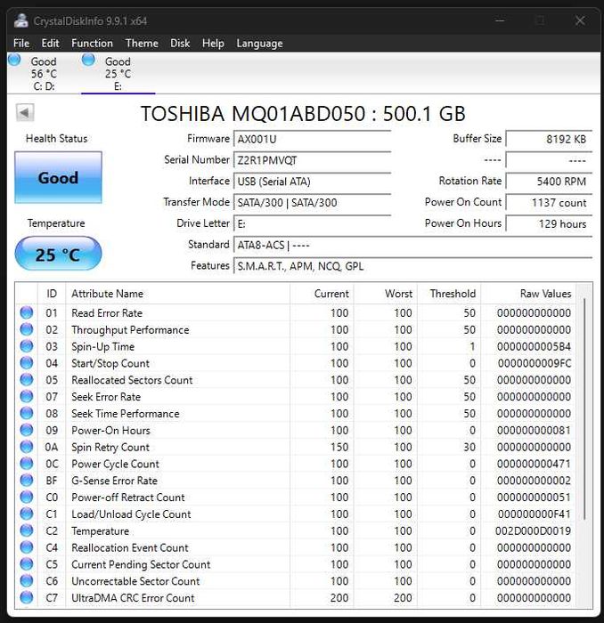Image resolution: width=604 pixels, height=623 pixels.
Task: Click the Buffer Size value 8192 KB
Action: tap(549, 140)
